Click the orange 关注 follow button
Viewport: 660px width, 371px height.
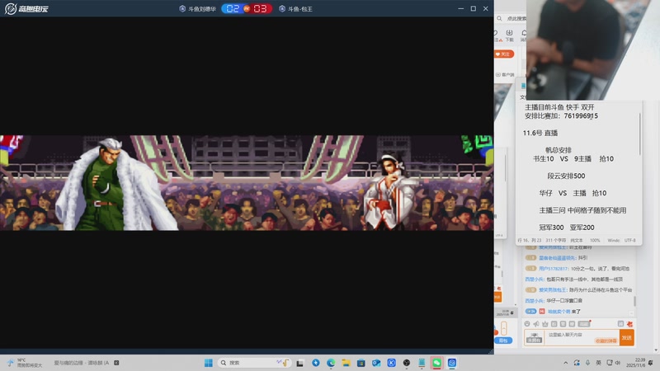coord(503,54)
